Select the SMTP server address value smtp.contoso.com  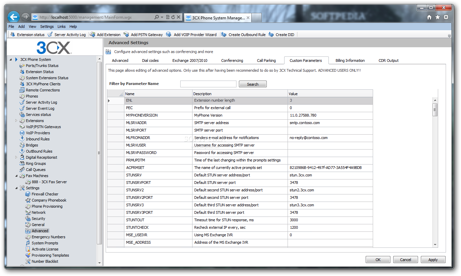click(305, 123)
